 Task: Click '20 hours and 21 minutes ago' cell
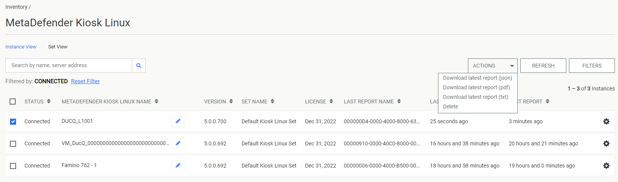[x=543, y=143]
